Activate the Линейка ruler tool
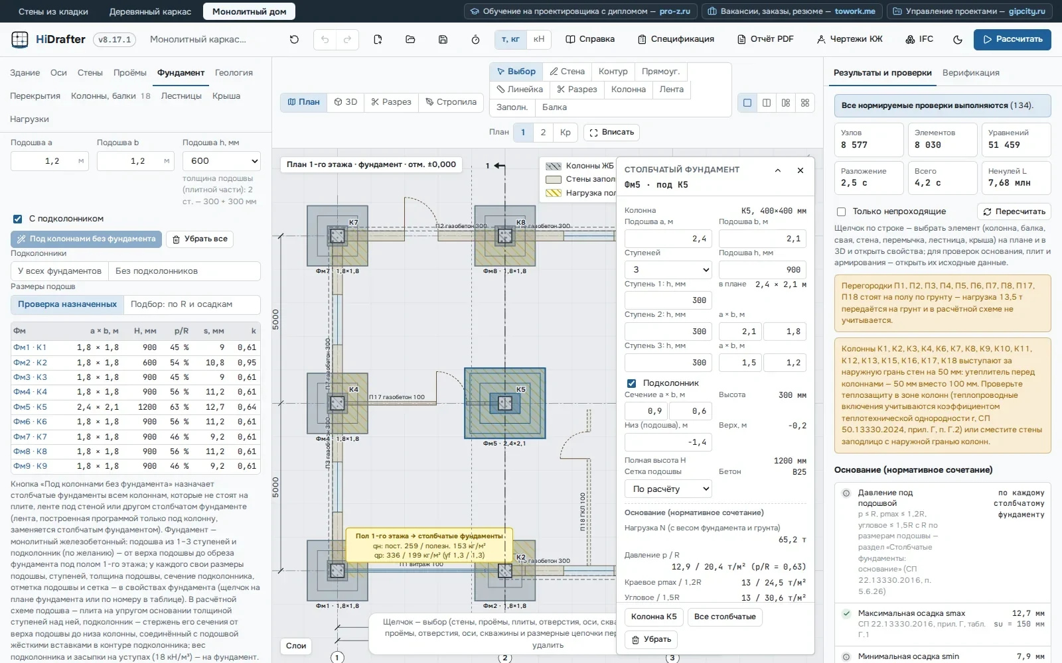This screenshot has height=663, width=1062. point(520,90)
